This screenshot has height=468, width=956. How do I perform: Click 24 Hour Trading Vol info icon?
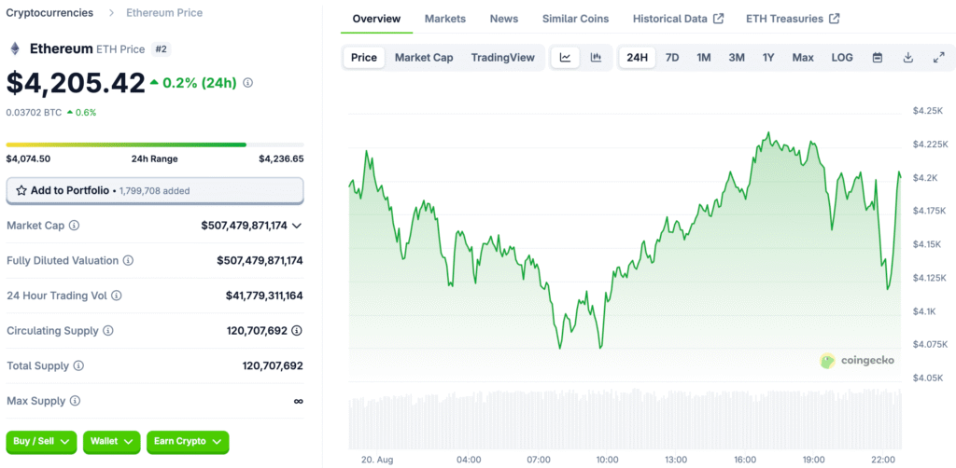pyautogui.click(x=116, y=296)
